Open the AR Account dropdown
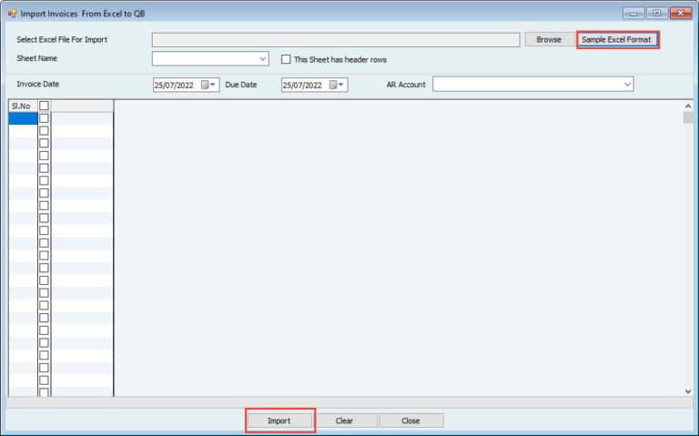 (627, 85)
